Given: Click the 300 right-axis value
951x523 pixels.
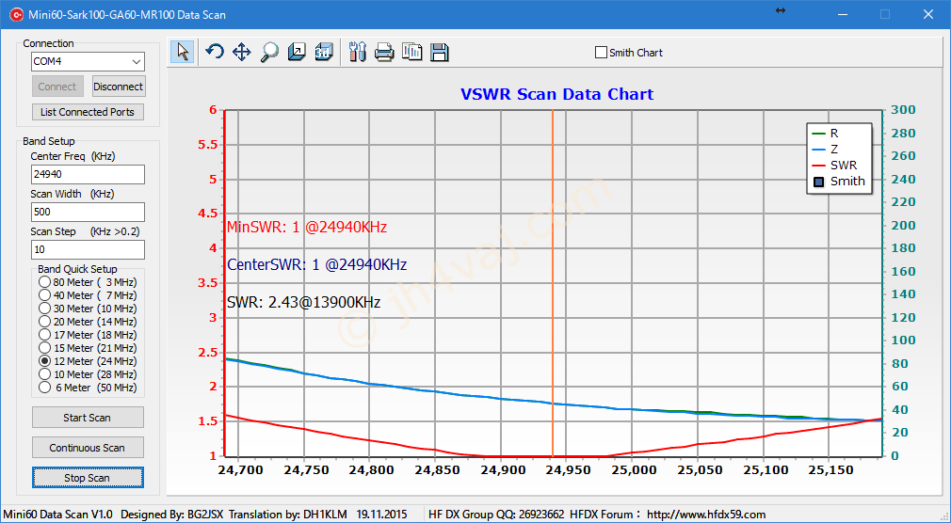Looking at the screenshot, I should (x=904, y=110).
